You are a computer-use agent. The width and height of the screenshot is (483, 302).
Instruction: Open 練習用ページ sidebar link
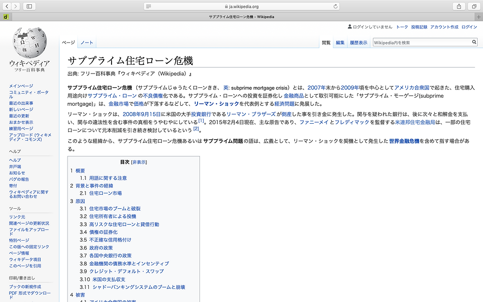[x=21, y=129]
